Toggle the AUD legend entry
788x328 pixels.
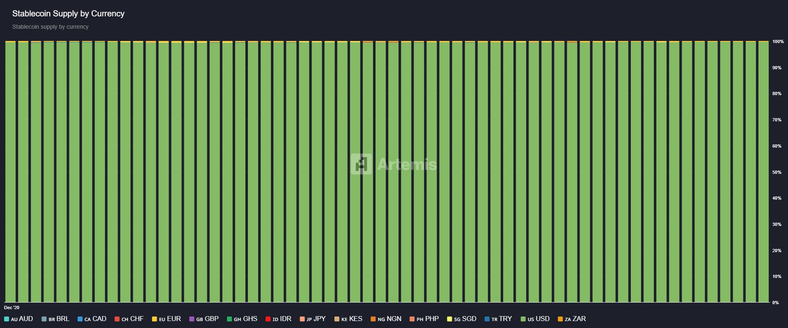point(19,319)
